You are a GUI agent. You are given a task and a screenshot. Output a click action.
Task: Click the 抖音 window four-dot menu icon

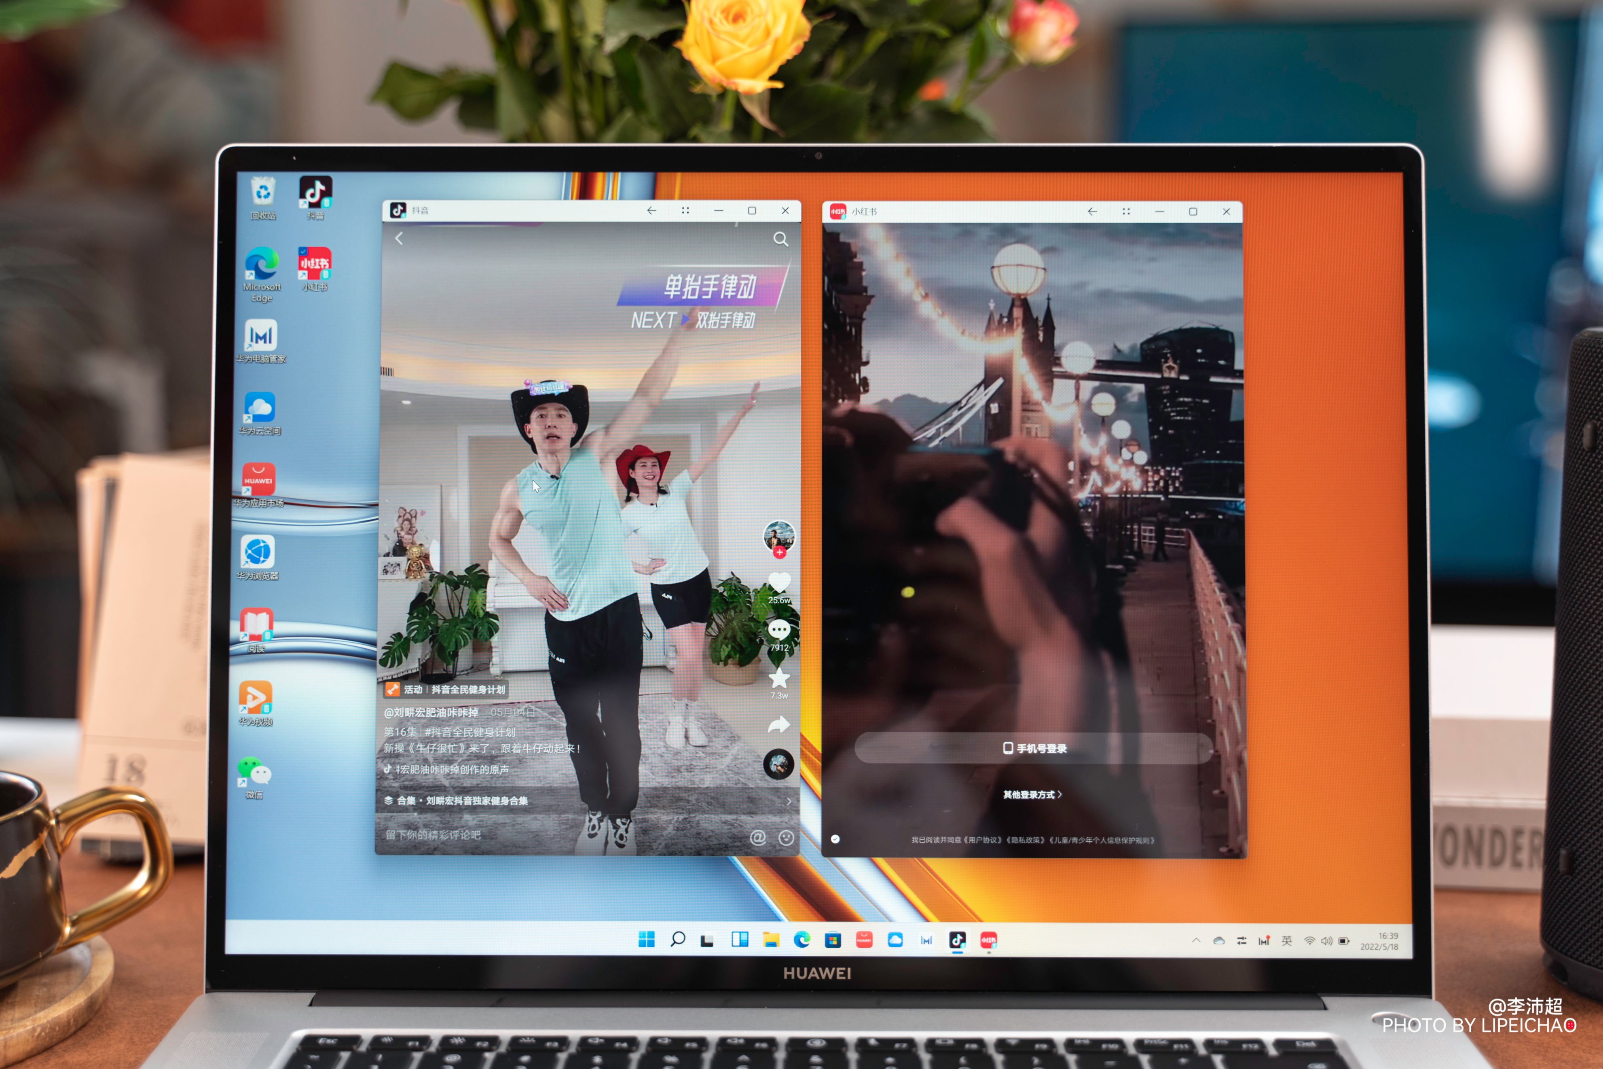(x=685, y=211)
